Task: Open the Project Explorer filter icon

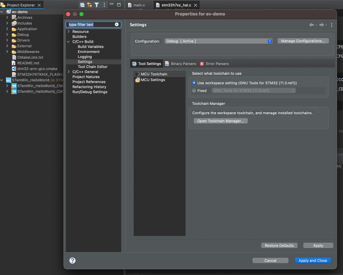Action: (x=96, y=4)
